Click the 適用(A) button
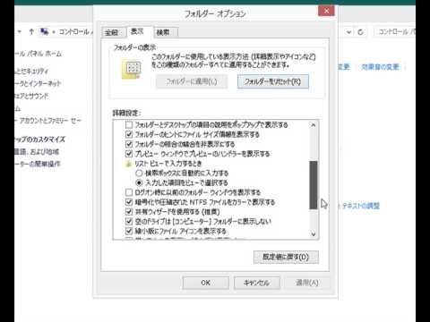Image resolution: width=430 pixels, height=322 pixels. click(x=307, y=283)
